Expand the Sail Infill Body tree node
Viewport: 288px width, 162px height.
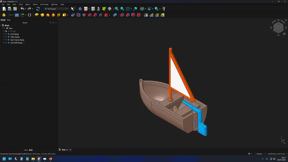pos(4,43)
